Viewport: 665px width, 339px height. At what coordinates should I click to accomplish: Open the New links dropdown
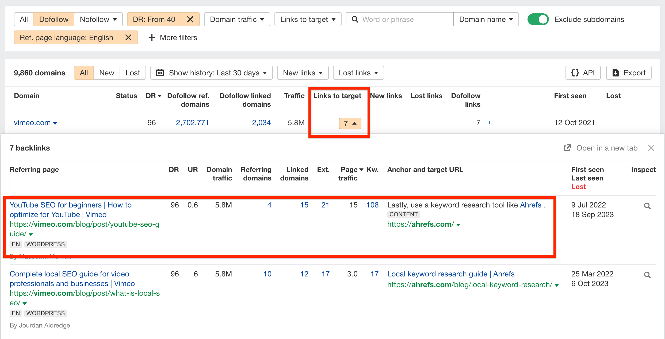click(303, 73)
